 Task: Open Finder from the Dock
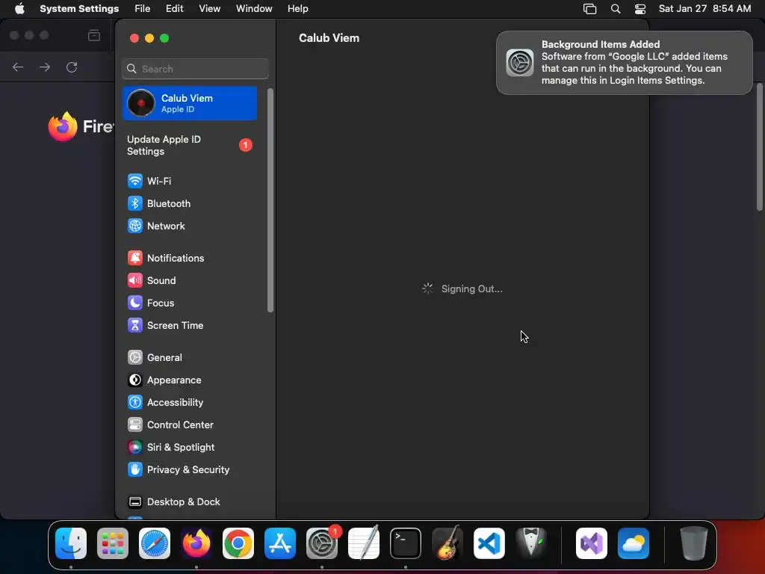tap(71, 543)
